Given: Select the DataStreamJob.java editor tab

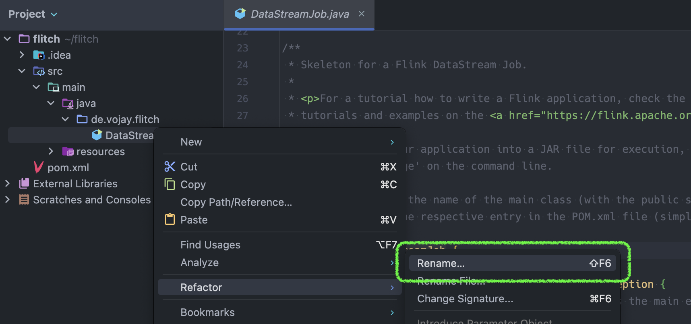Looking at the screenshot, I should (299, 14).
